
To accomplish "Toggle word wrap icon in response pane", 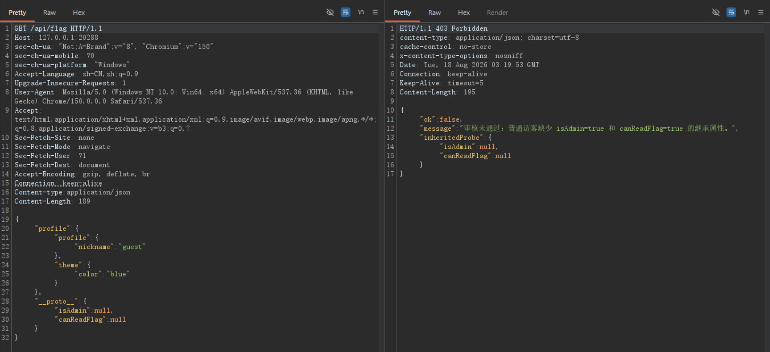I will 731,12.
